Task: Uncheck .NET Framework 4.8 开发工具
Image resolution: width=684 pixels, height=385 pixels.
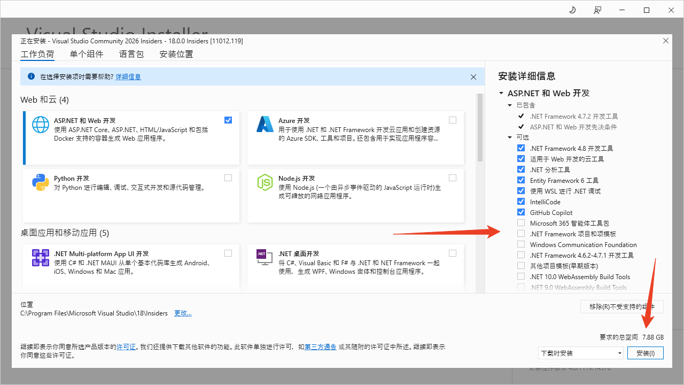Action: tap(521, 148)
